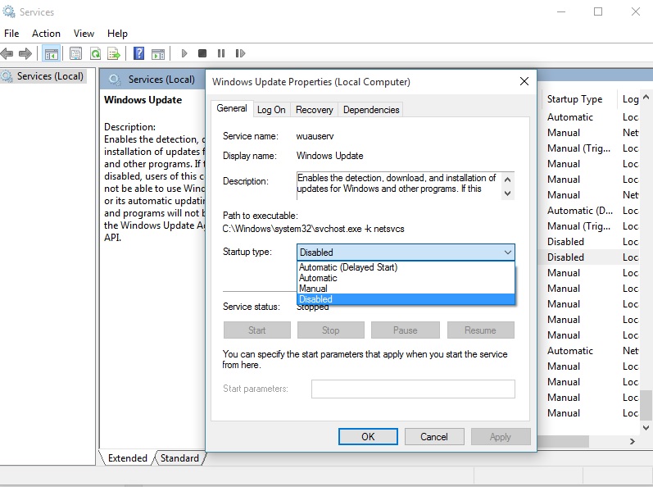Toggle the Show/Hide Console Tree icon
Image resolution: width=653 pixels, height=487 pixels.
pos(51,54)
